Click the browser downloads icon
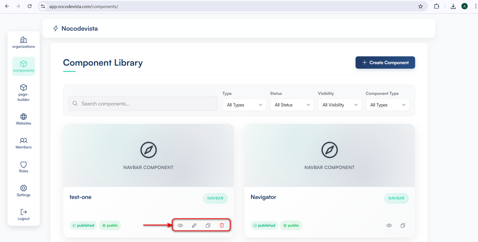478x242 pixels. coord(453,7)
